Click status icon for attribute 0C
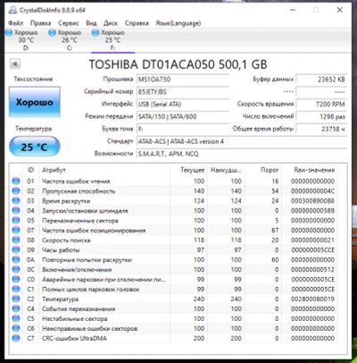This screenshot has height=363, width=357. pos(16,269)
